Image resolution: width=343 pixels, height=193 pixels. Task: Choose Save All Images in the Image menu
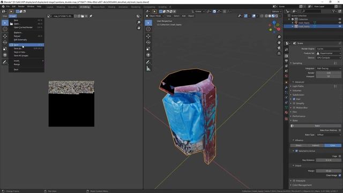point(26,56)
